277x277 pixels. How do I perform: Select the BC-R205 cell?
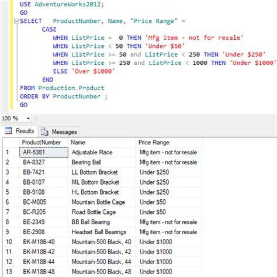click(x=43, y=212)
